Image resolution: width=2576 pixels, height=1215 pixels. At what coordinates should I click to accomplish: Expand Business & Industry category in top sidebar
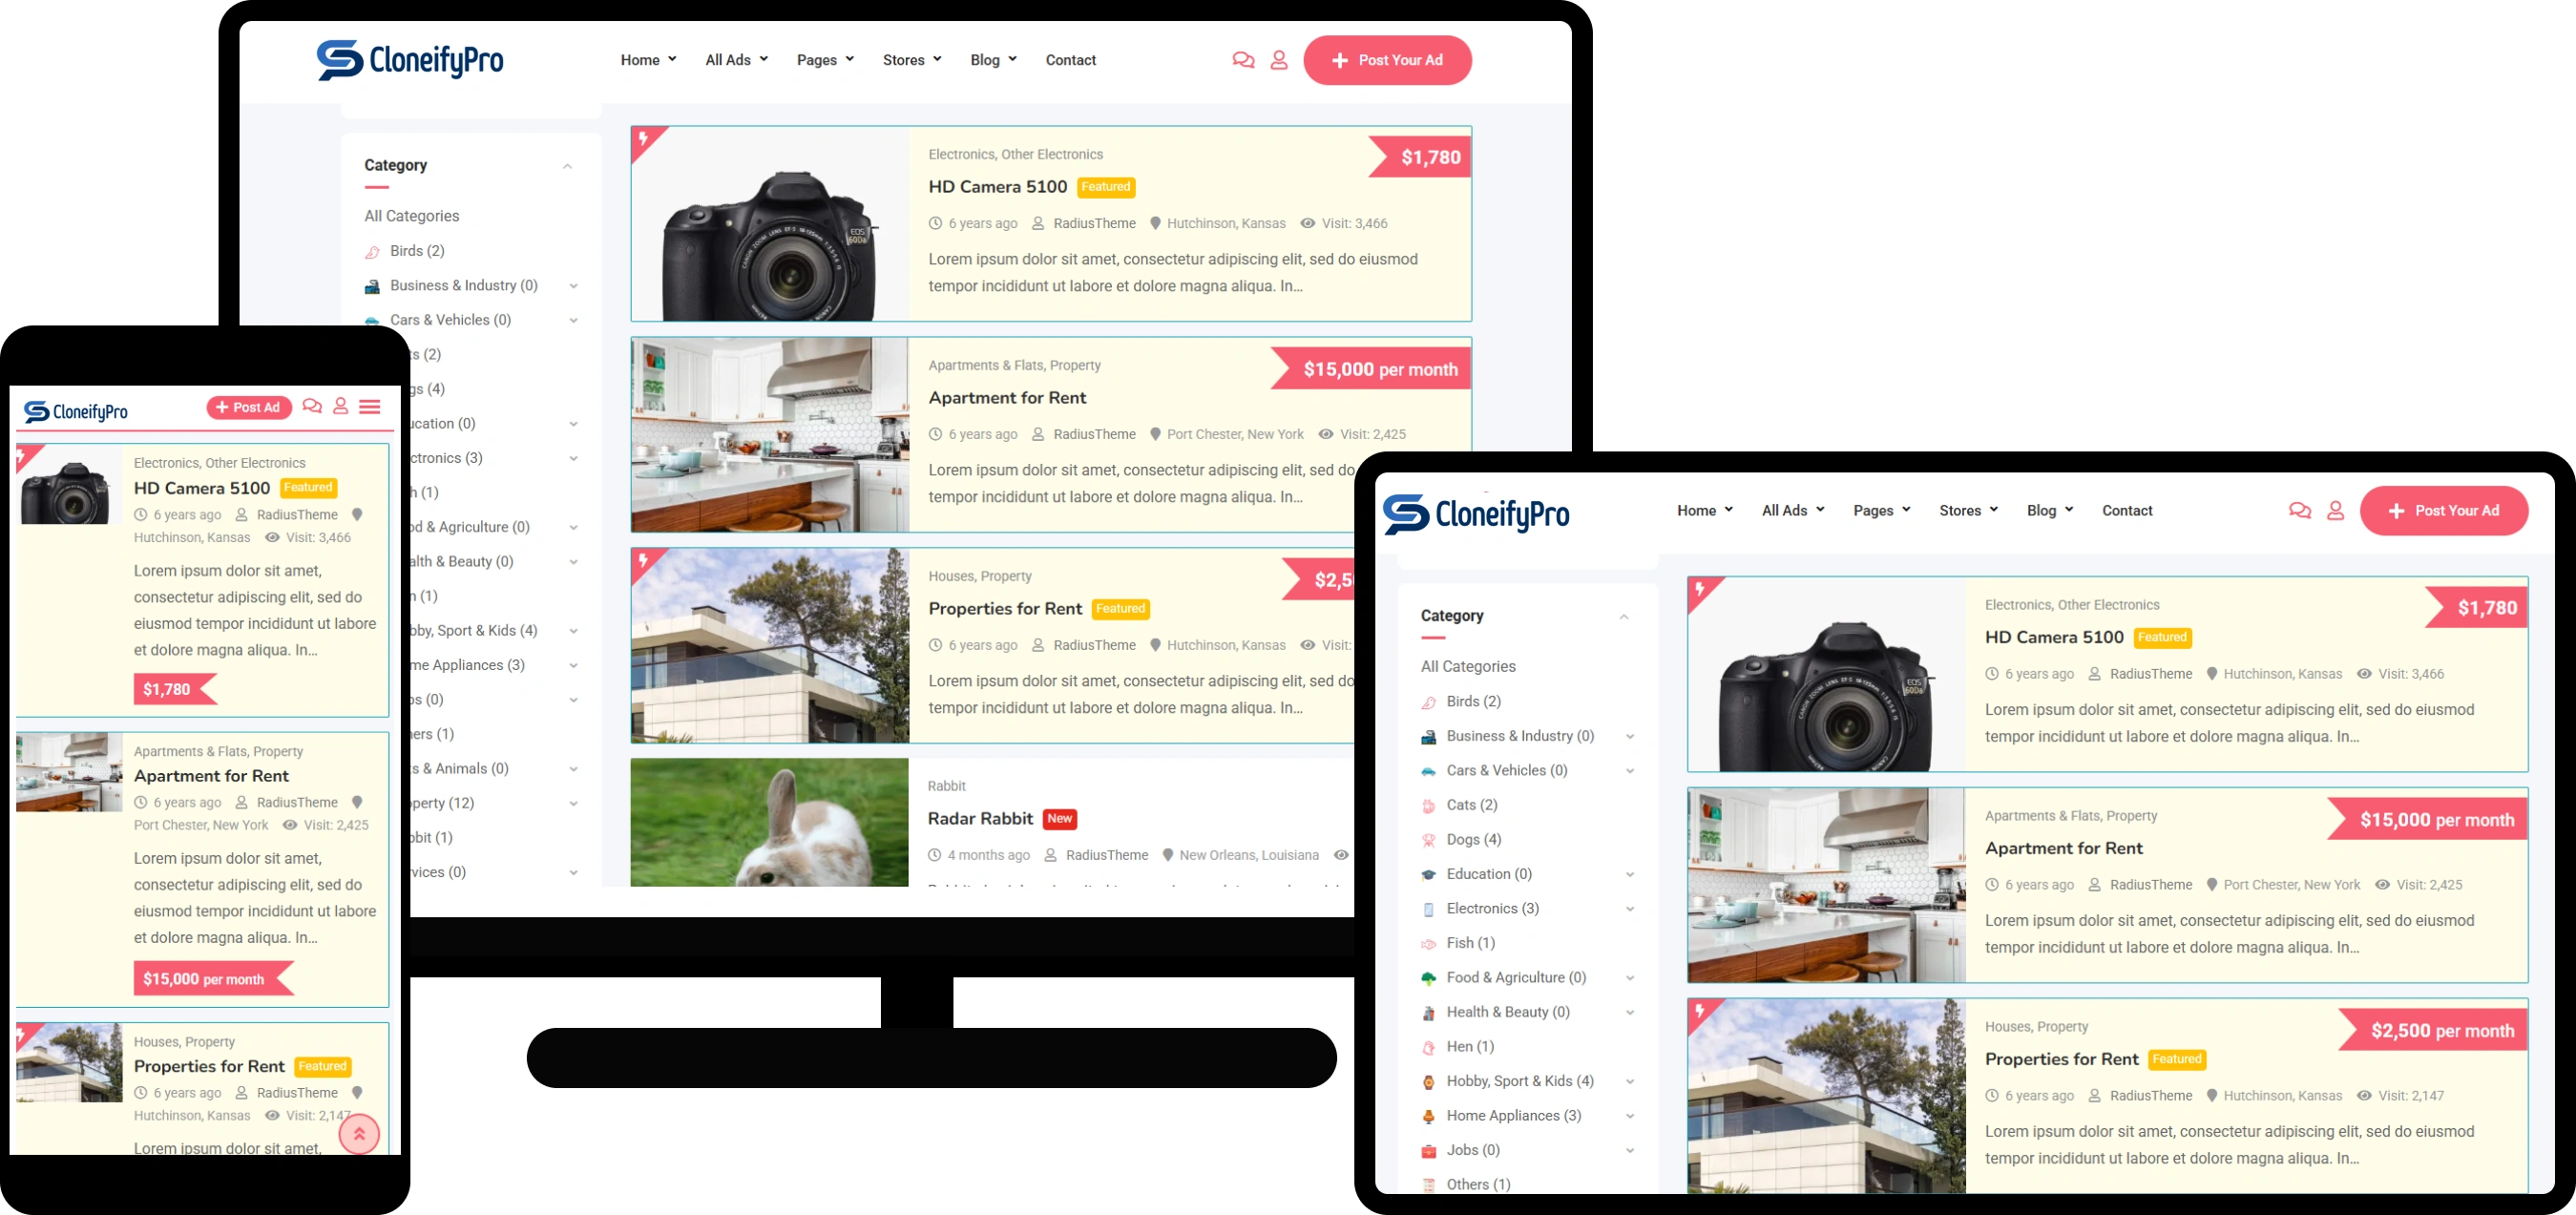573,286
